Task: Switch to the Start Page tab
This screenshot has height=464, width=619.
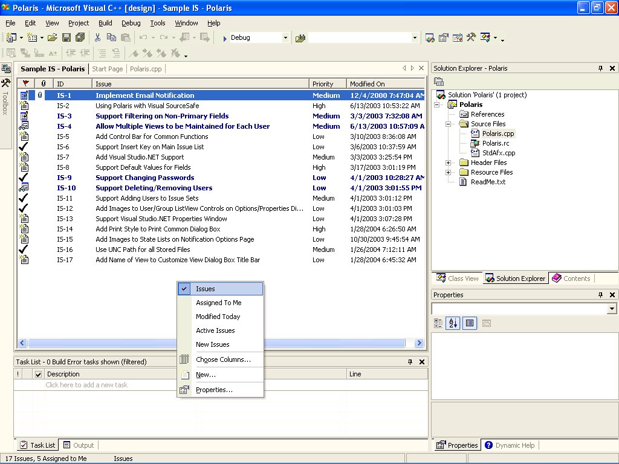Action: [x=108, y=69]
